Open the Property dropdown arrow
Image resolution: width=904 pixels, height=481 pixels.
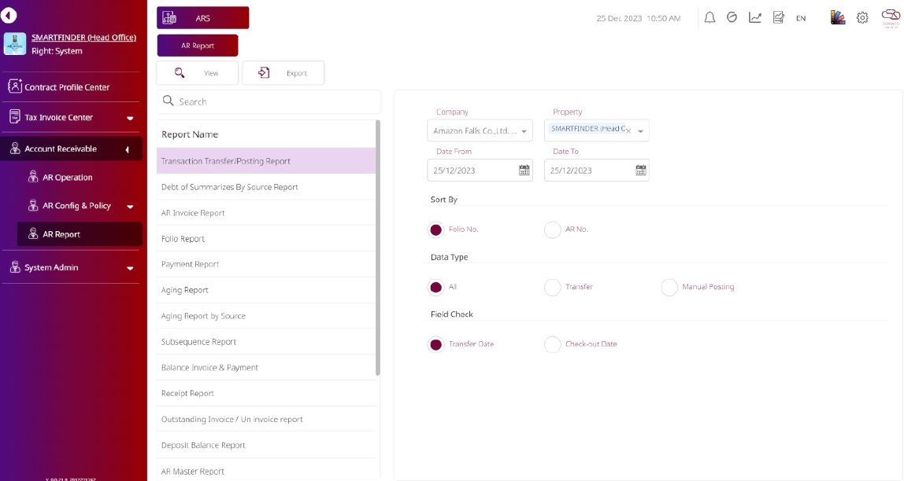pos(641,131)
